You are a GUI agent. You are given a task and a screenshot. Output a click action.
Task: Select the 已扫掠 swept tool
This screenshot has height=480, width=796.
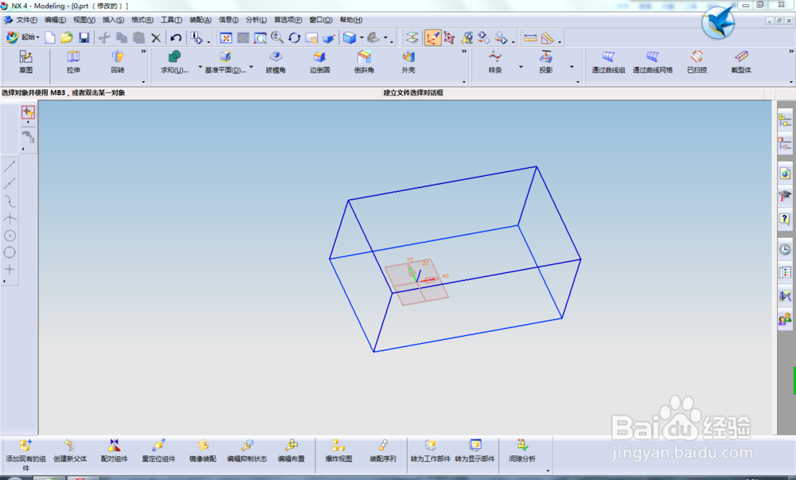pyautogui.click(x=697, y=62)
